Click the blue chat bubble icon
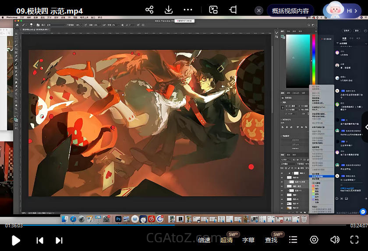The height and width of the screenshot is (251, 368). (363, 212)
